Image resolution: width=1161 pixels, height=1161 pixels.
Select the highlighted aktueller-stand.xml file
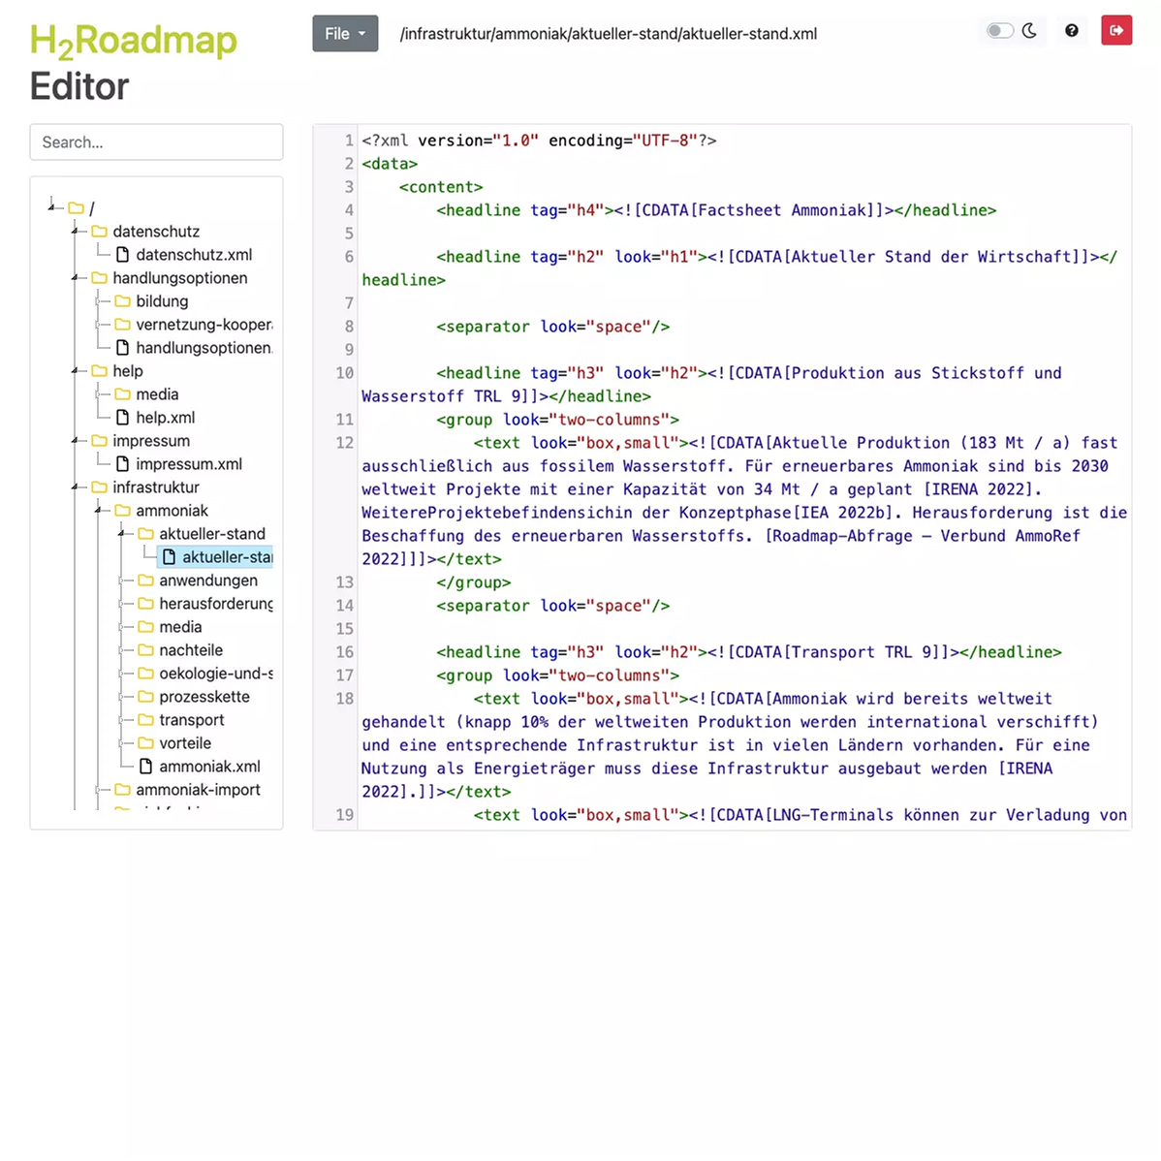[x=215, y=557]
